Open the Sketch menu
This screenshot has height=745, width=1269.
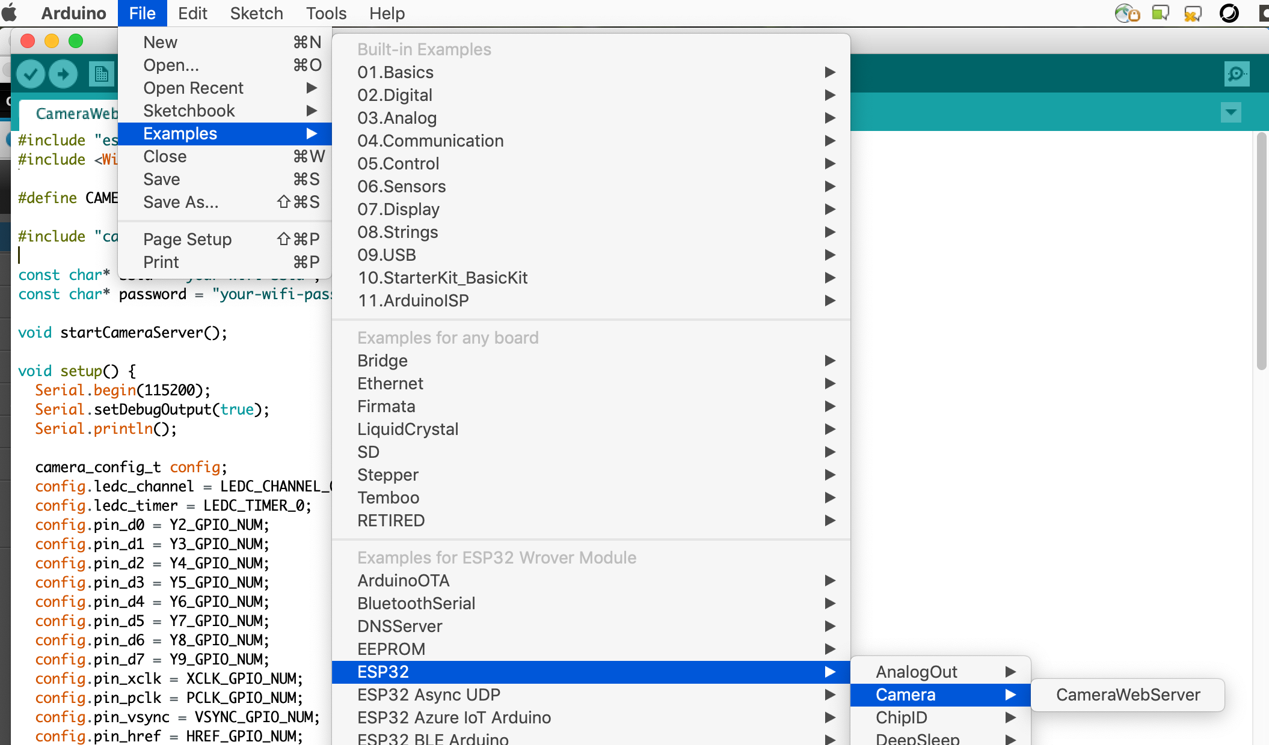(256, 13)
